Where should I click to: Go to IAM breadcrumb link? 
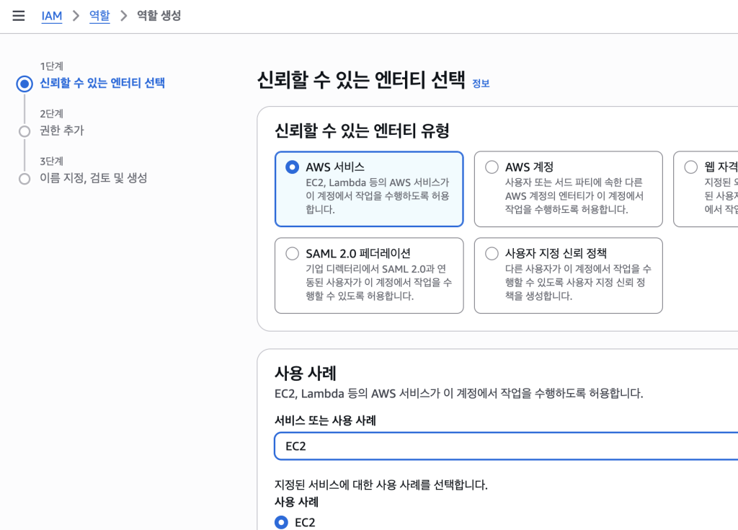pyautogui.click(x=52, y=16)
